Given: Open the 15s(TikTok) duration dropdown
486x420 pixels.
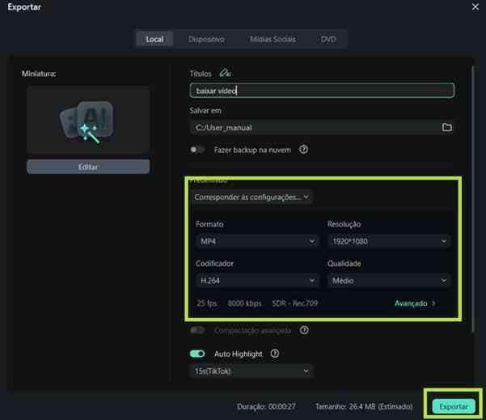Looking at the screenshot, I should pyautogui.click(x=251, y=371).
